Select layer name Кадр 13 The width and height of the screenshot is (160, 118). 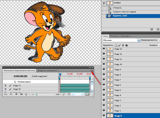(118, 49)
